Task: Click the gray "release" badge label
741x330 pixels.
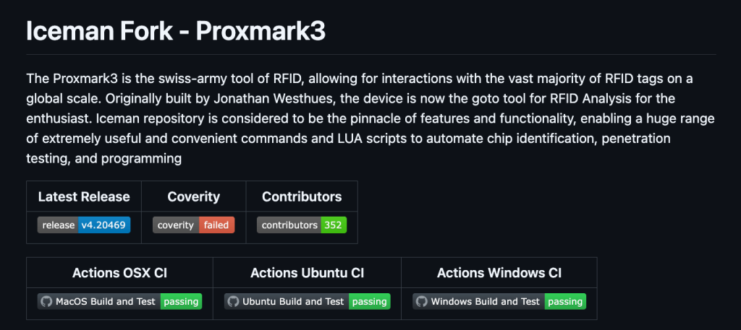Action: point(59,225)
